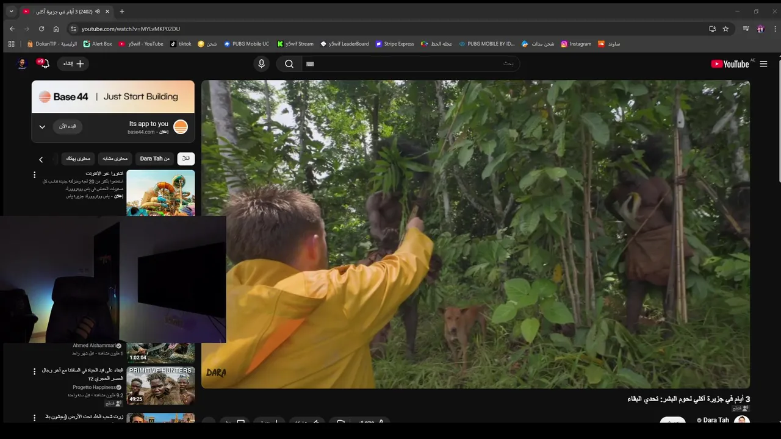The image size is (781, 439).
Task: Open Progetto Happiness channel name
Action: [x=95, y=387]
